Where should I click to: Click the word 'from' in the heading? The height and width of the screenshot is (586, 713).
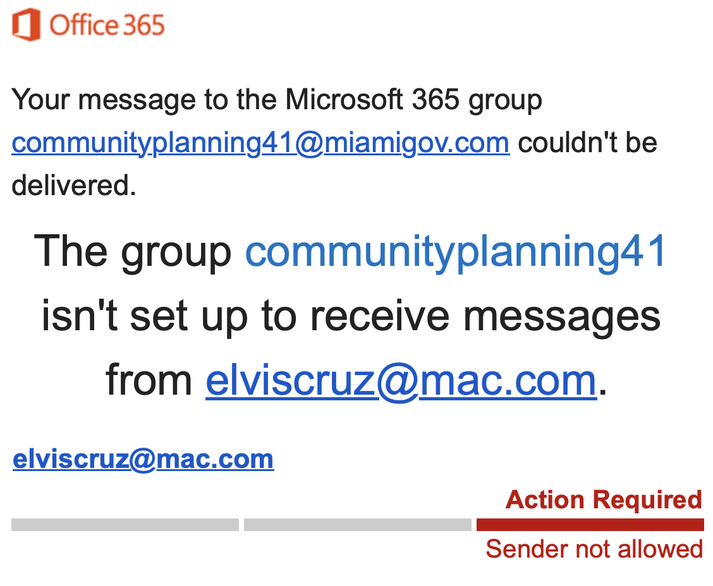149,380
